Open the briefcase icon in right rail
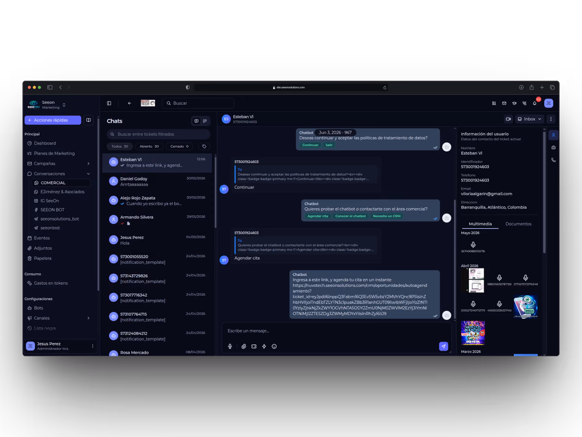 [x=553, y=148]
